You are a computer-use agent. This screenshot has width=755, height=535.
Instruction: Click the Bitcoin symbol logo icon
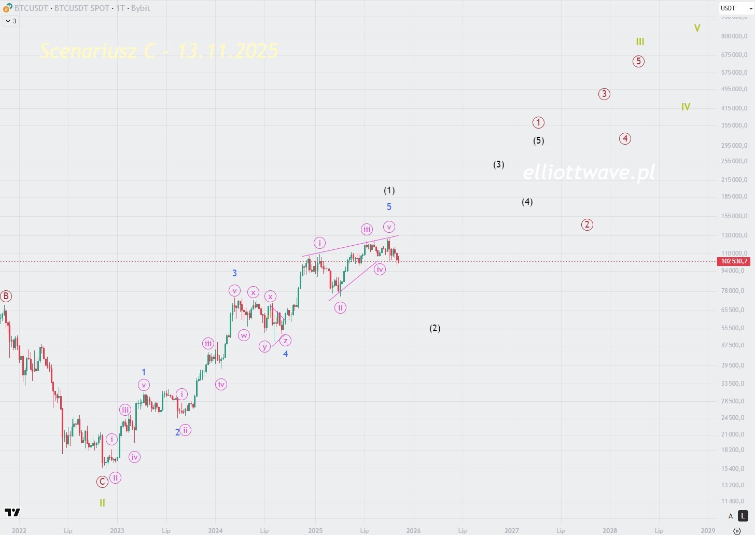[x=7, y=8]
